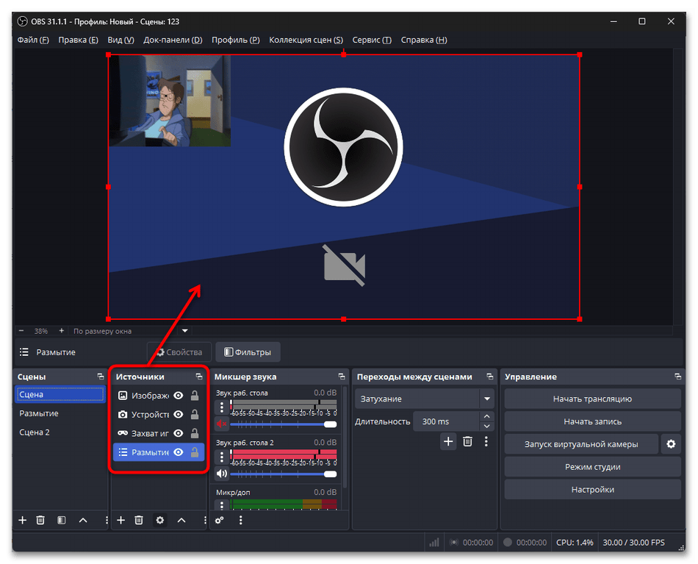
Task: Delete scene using trash icon in Сцены panel
Action: pos(40,520)
